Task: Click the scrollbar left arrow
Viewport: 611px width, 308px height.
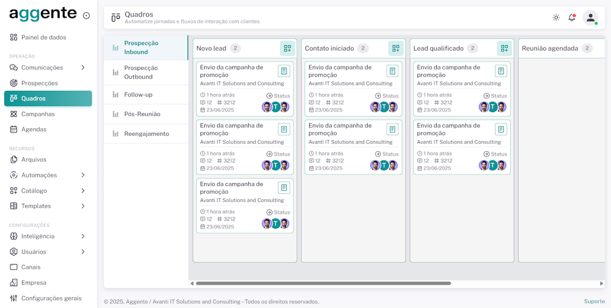Action: (192, 284)
